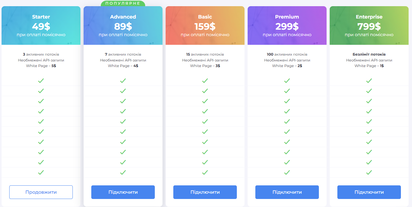Click the Безліміт потоків text in Enterprise
Screen dimensions: 412x207
tap(369, 54)
